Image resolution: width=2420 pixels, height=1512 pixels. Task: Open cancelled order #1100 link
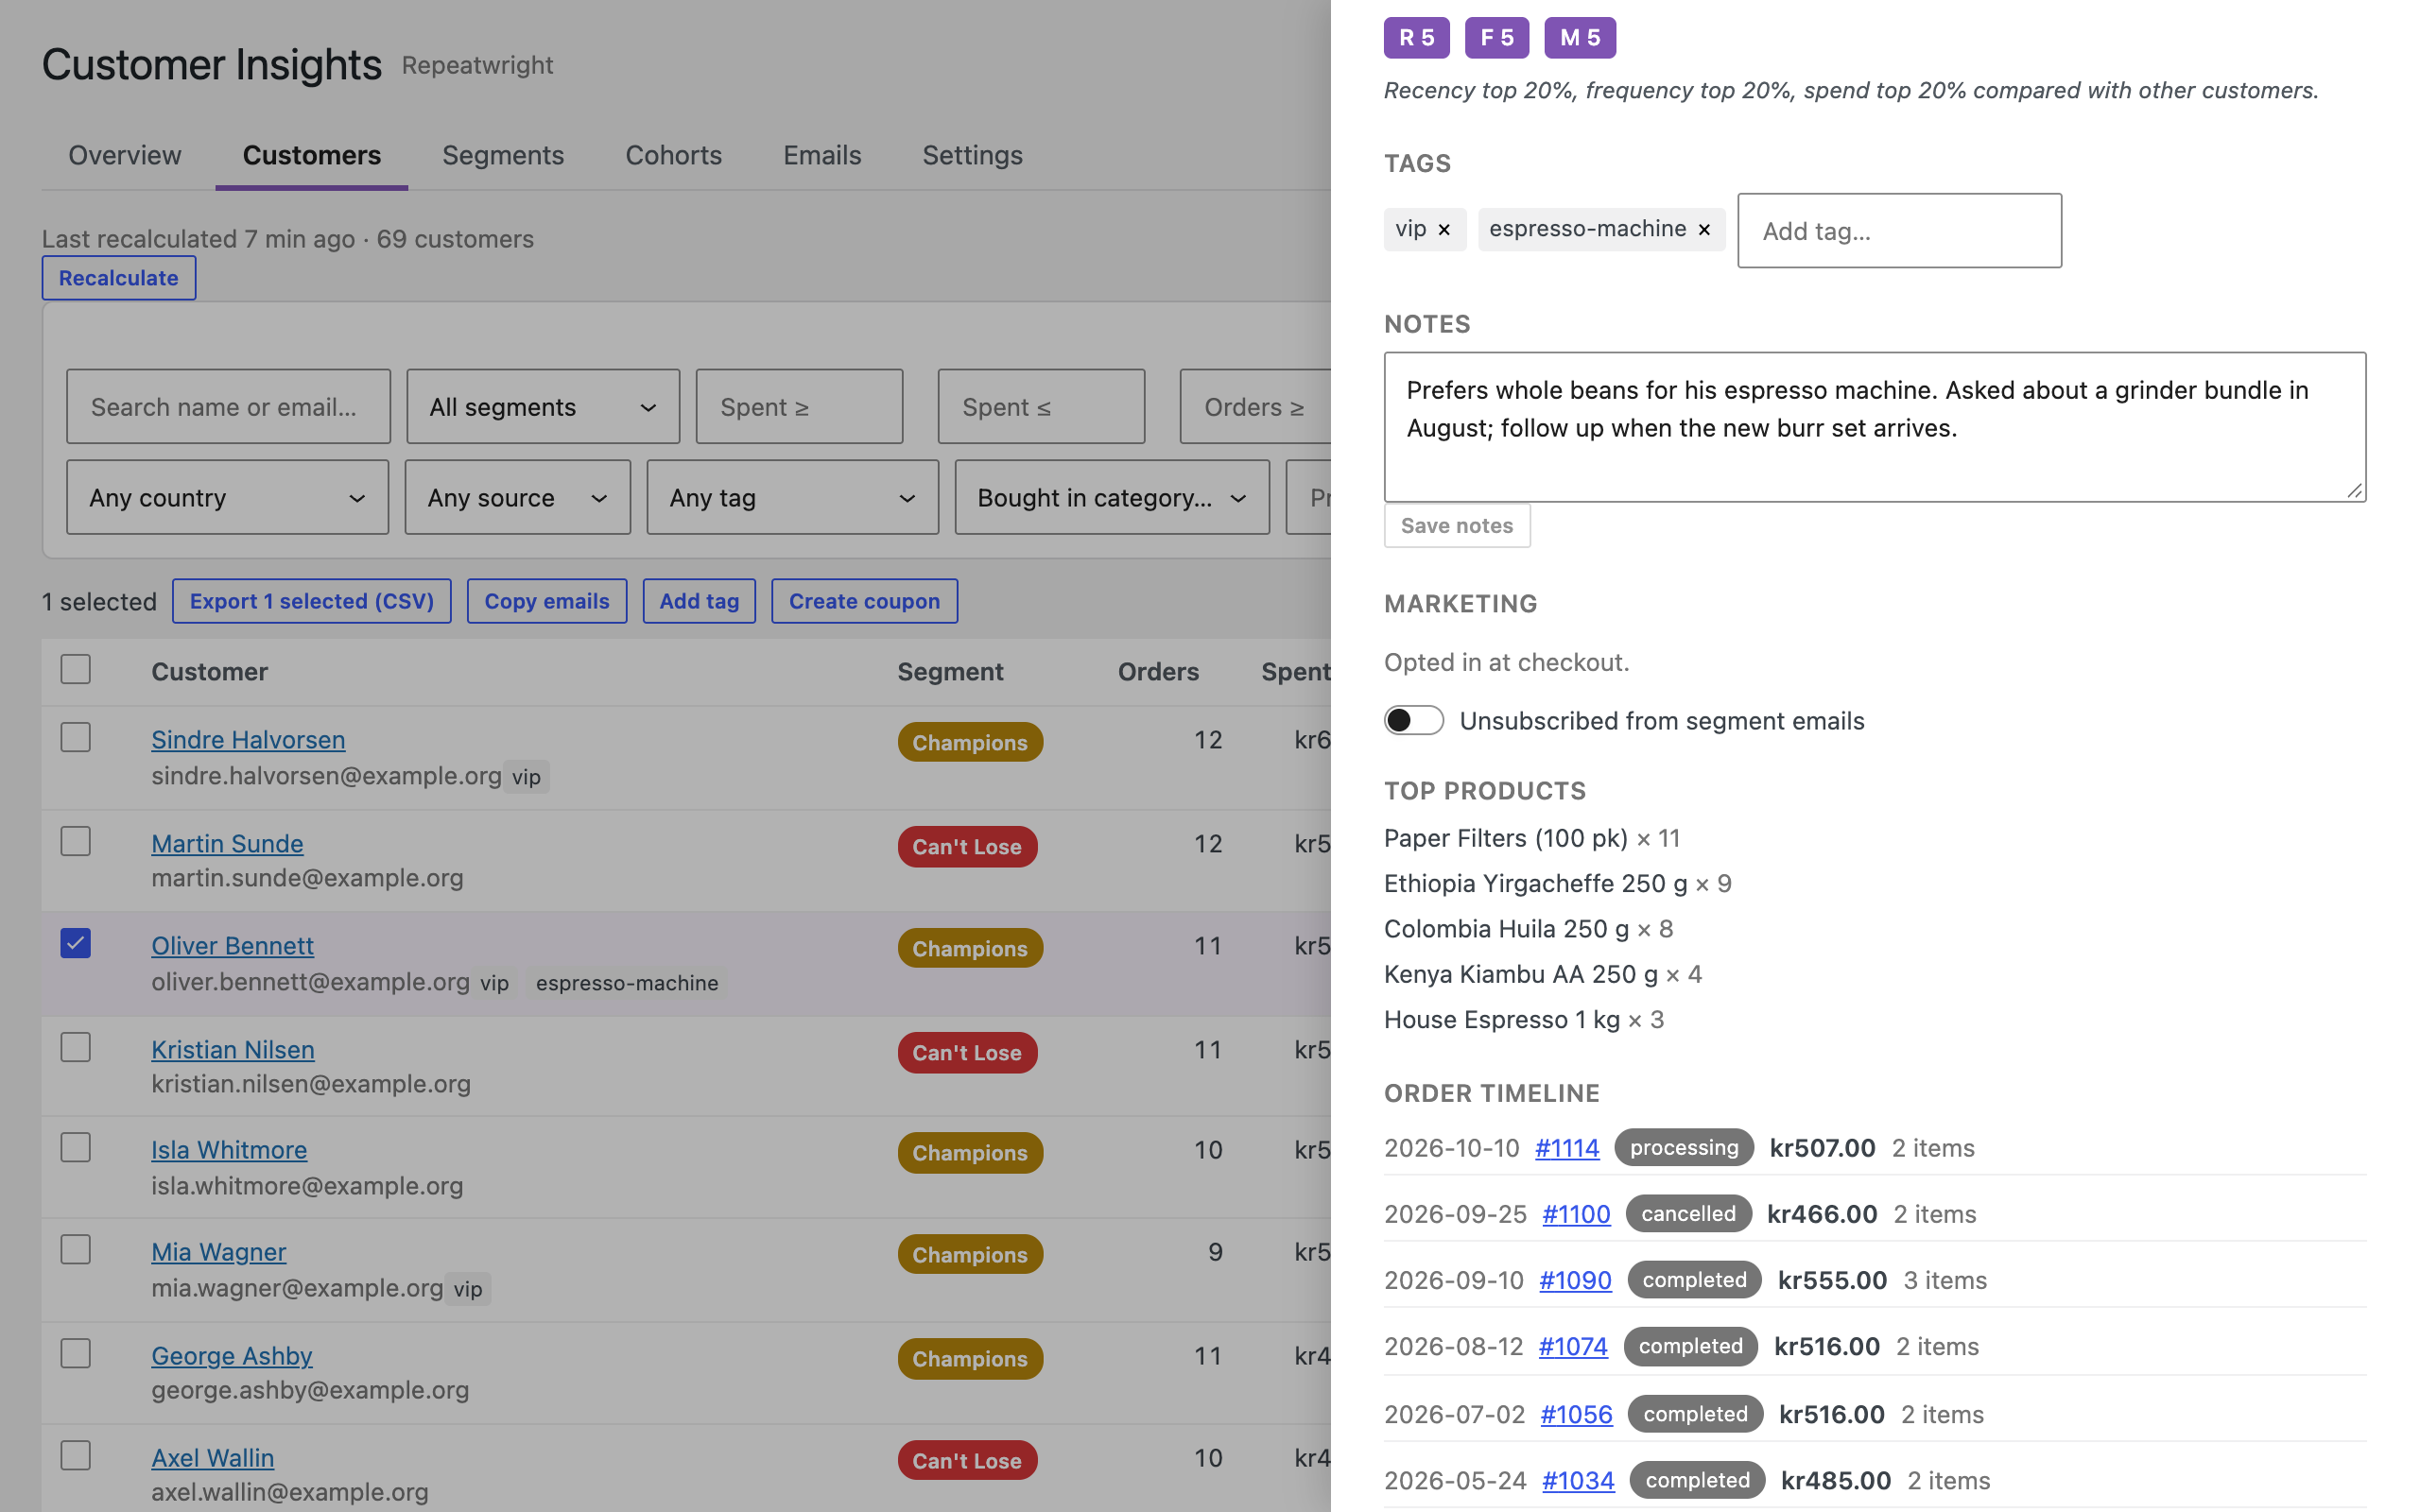1576,1214
